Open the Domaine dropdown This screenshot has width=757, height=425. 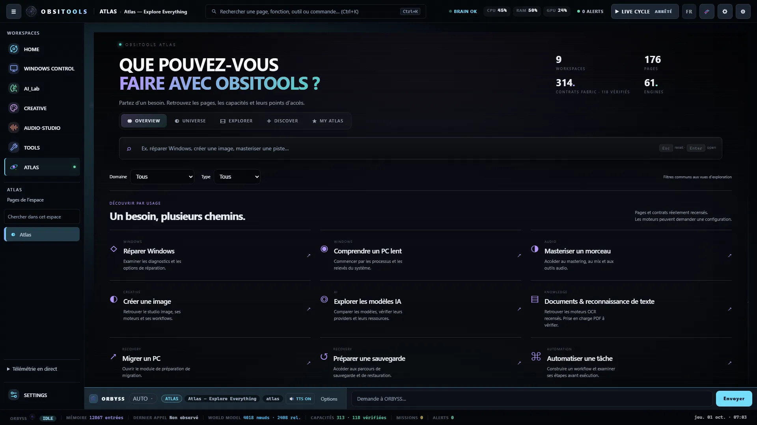[x=162, y=177]
